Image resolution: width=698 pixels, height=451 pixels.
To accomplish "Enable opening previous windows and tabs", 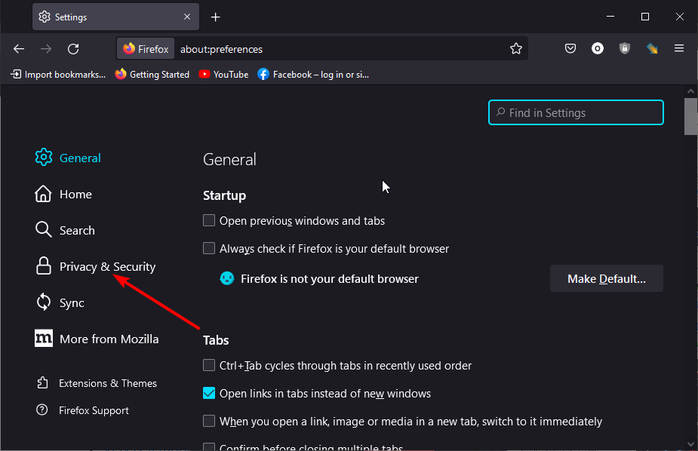I will point(208,220).
